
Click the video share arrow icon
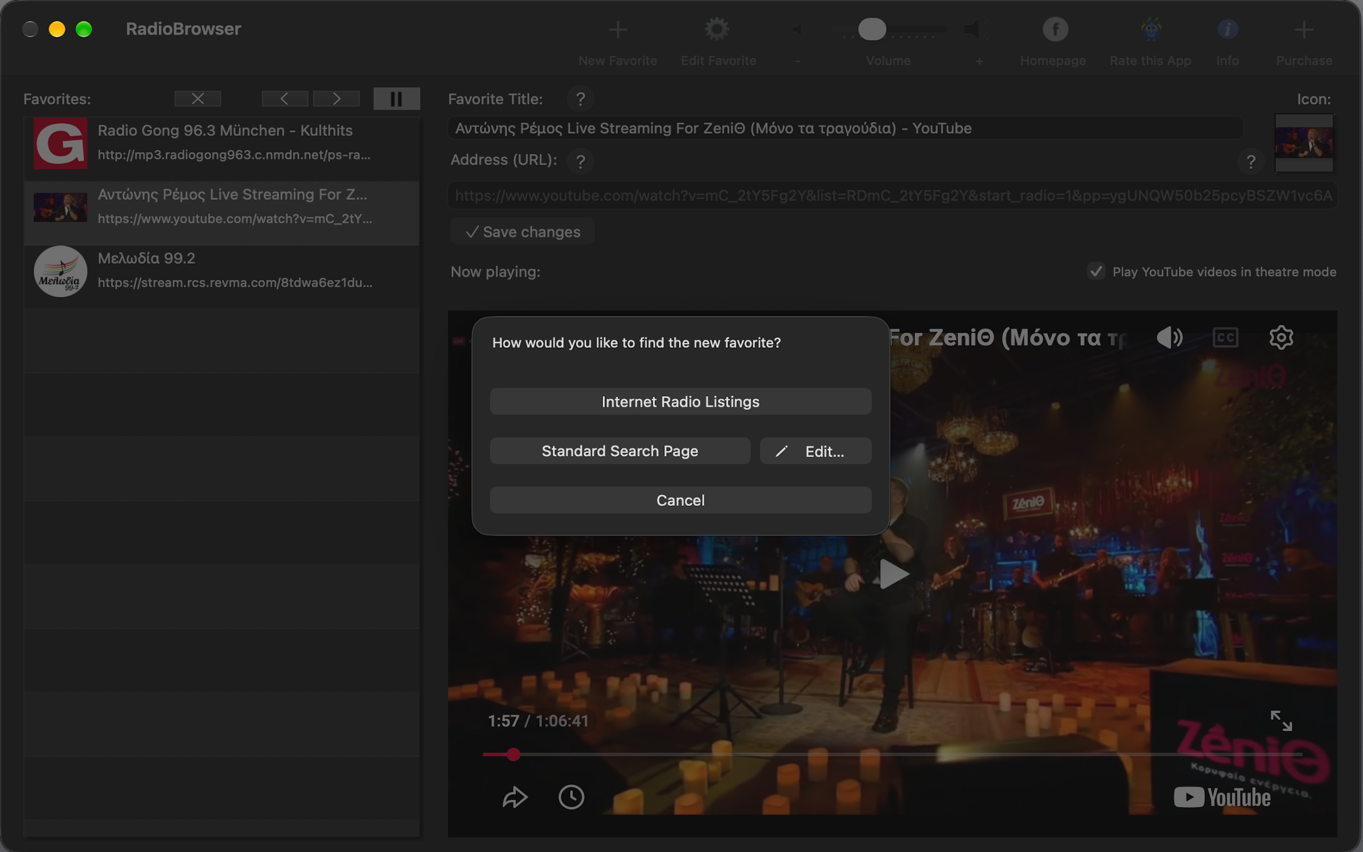(515, 797)
